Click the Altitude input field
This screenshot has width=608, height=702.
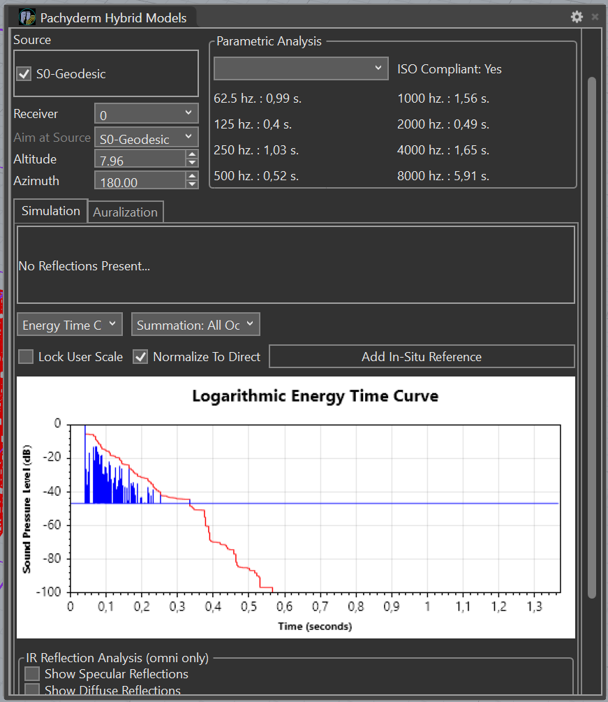[x=140, y=160]
